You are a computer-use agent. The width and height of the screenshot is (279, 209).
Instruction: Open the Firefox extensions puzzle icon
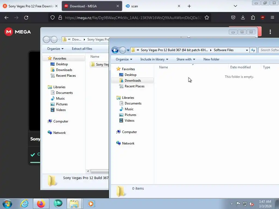[x=253, y=18]
